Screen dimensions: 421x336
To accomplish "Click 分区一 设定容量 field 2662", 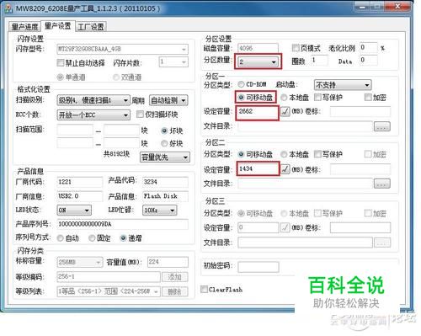I will (258, 112).
